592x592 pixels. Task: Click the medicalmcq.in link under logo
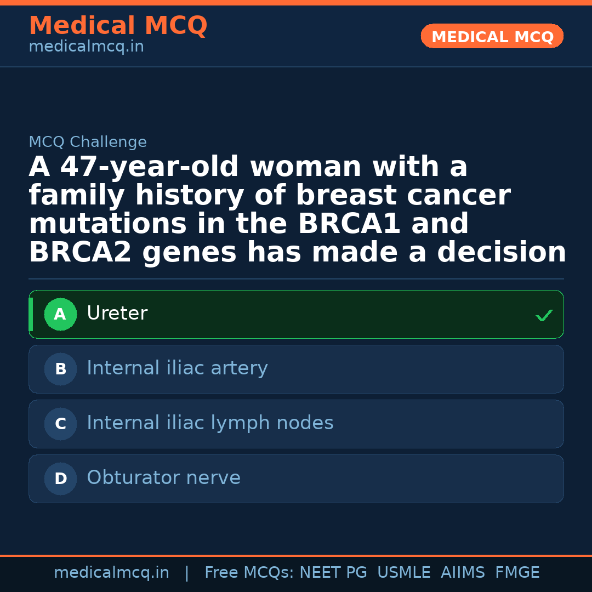(86, 46)
